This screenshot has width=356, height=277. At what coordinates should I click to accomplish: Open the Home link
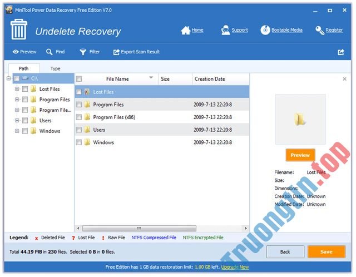click(x=197, y=30)
